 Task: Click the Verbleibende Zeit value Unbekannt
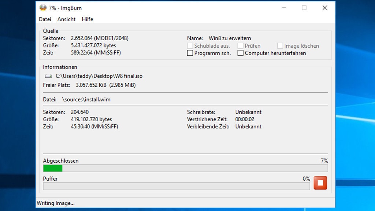click(248, 126)
